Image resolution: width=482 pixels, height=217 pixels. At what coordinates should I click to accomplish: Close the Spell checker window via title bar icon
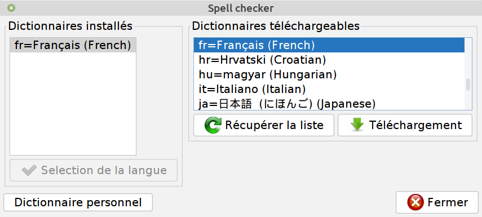[x=11, y=8]
